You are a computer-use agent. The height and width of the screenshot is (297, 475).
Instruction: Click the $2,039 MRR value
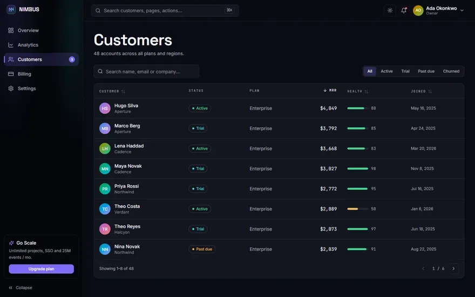click(328, 249)
